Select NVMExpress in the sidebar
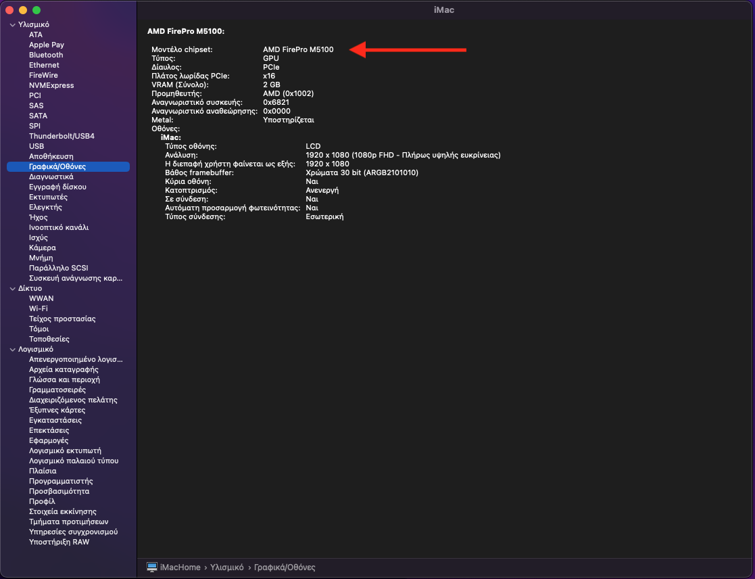The image size is (755, 579). click(51, 85)
